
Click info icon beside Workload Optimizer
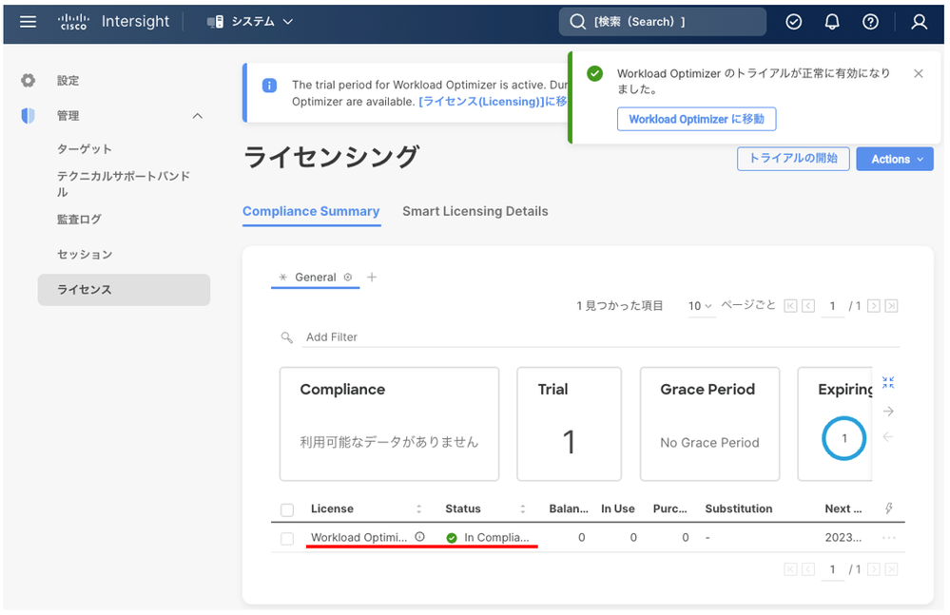(x=420, y=537)
